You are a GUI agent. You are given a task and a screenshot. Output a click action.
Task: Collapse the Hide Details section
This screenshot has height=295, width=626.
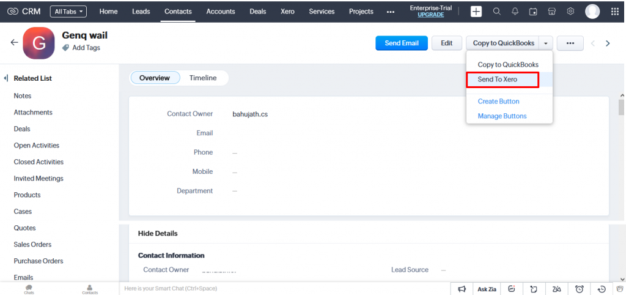point(158,233)
